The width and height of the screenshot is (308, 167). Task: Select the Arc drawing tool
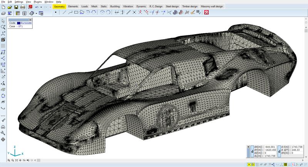tap(102, 12)
